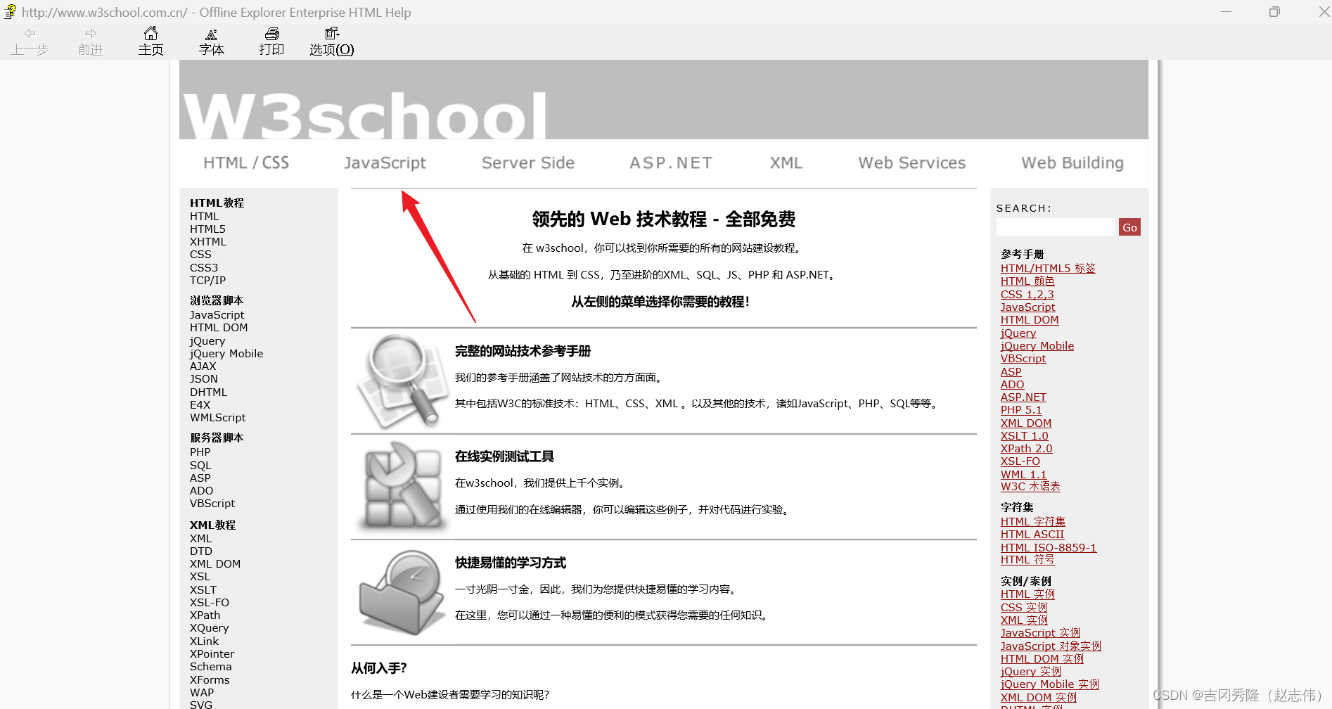Image resolution: width=1332 pixels, height=709 pixels.
Task: Open XSLT 1.0 reference link
Action: (x=1024, y=436)
